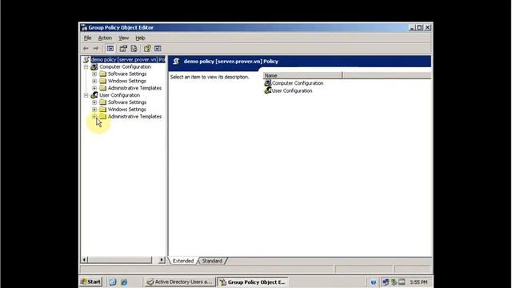
Task: Click Computer Configuration icon in right list
Action: (268, 83)
